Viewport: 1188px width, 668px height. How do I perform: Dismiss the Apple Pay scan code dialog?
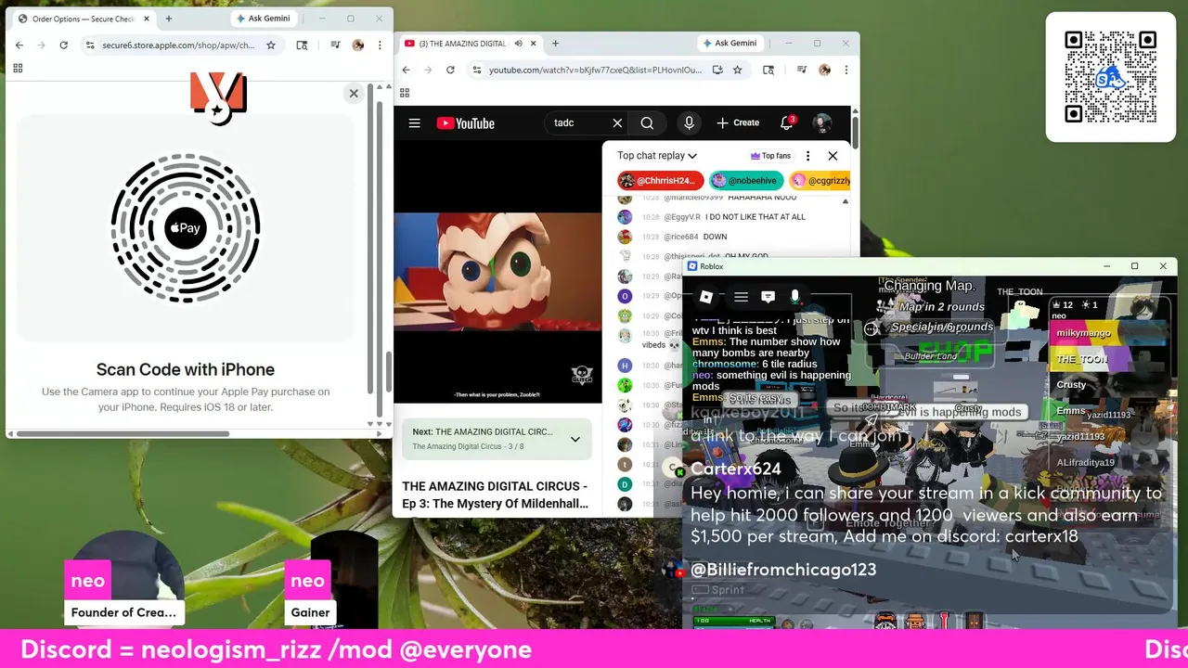[354, 93]
